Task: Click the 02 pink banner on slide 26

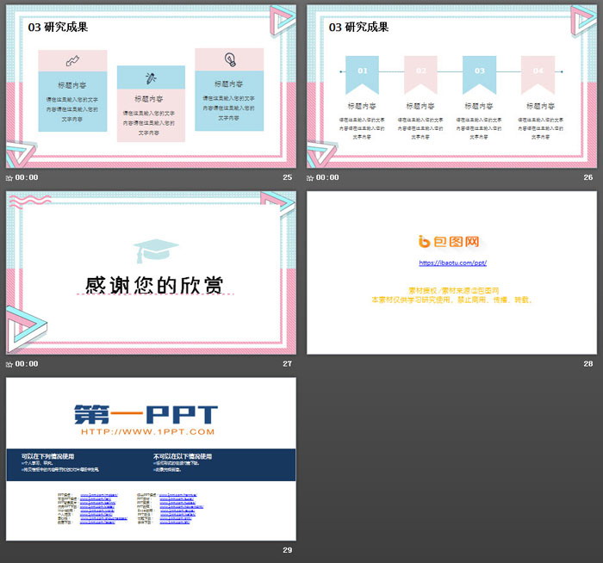Action: (420, 75)
